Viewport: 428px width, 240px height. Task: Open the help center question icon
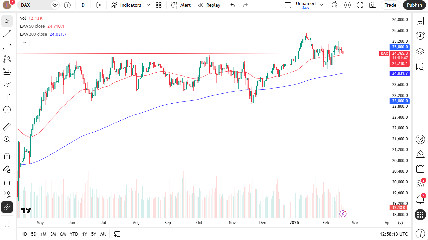pyautogui.click(x=420, y=233)
